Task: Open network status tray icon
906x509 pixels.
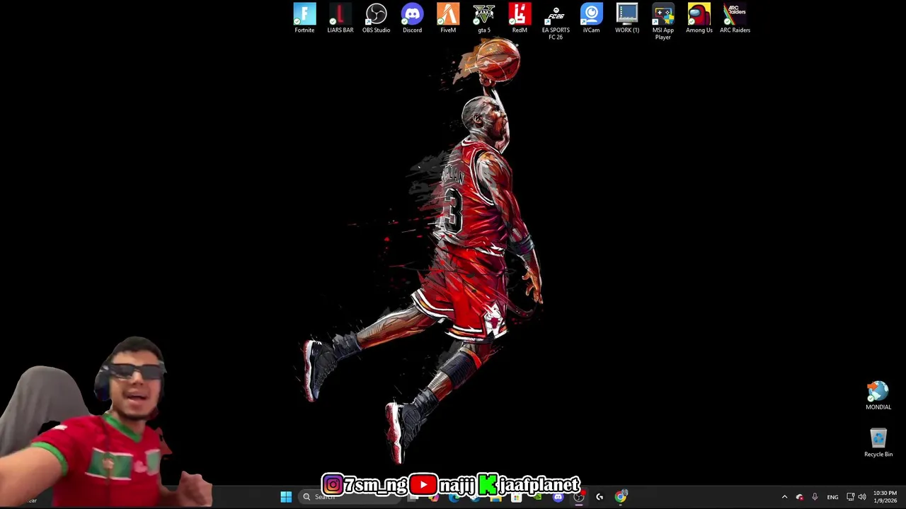Action: [x=850, y=497]
